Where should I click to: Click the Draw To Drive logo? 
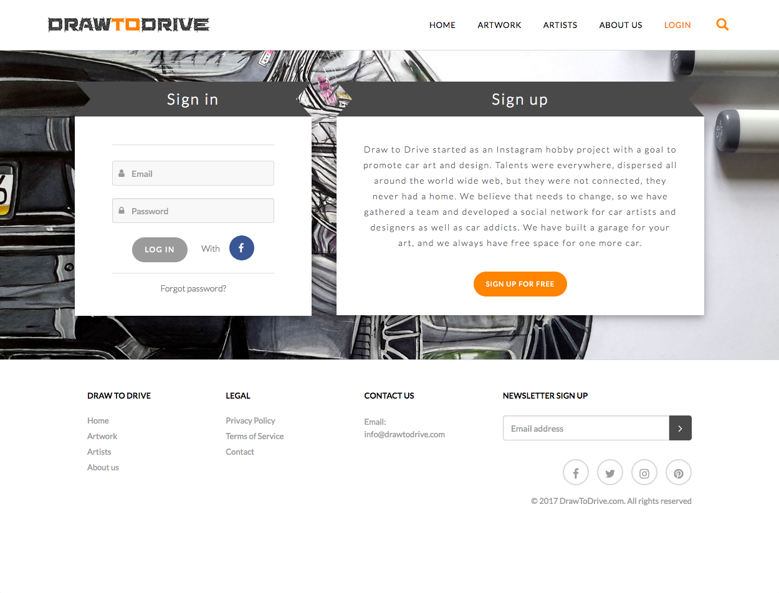pos(128,24)
